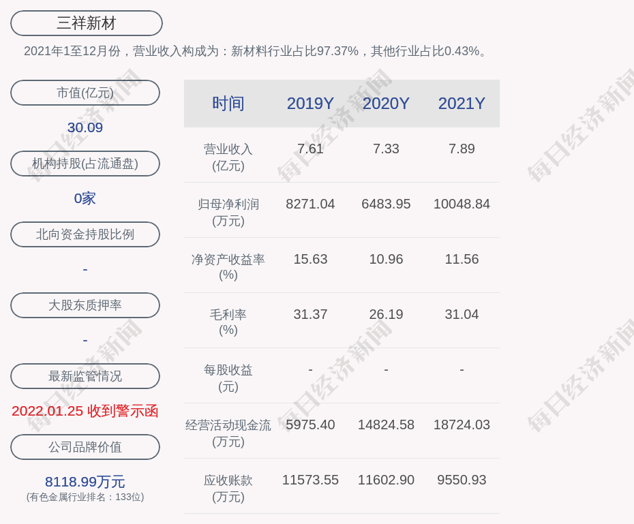Click the cash flow value 5975.40
Image resolution: width=634 pixels, height=524 pixels.
click(310, 425)
